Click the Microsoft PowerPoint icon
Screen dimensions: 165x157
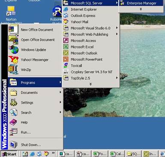(x=66, y=59)
